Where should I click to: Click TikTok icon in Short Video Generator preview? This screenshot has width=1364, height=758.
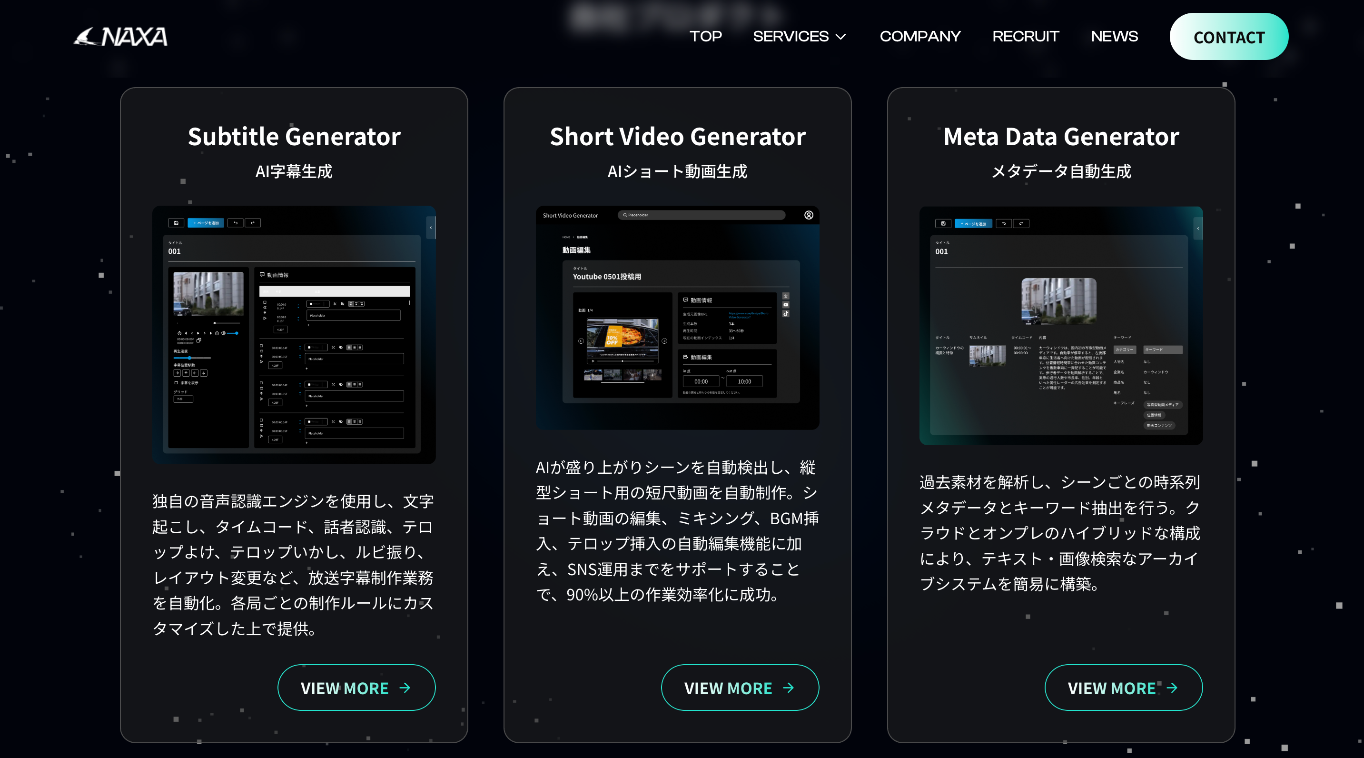pyautogui.click(x=786, y=314)
